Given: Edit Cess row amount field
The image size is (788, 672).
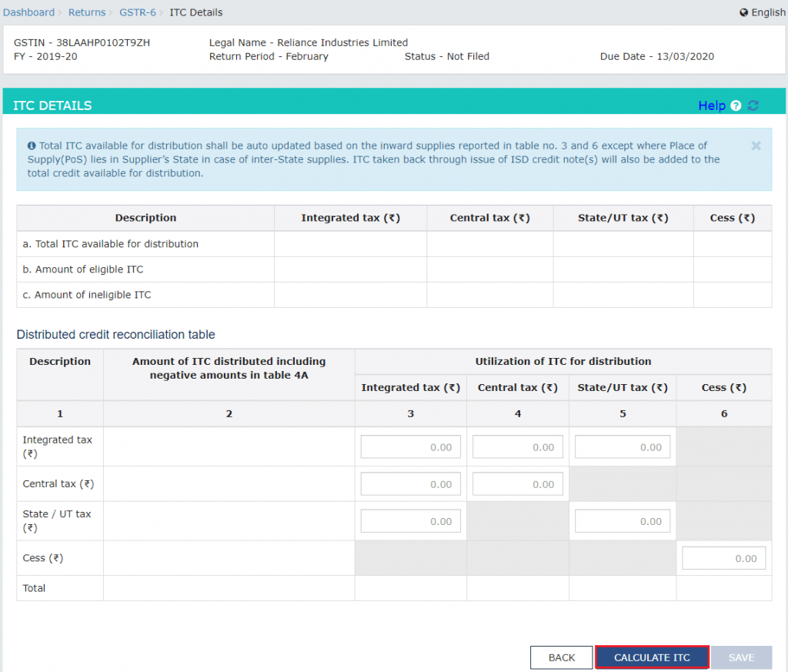Looking at the screenshot, I should (x=723, y=558).
